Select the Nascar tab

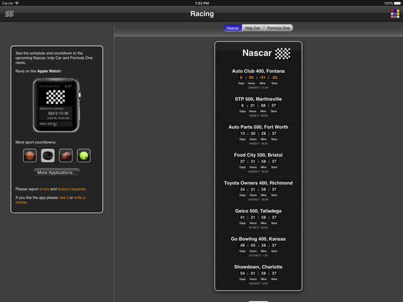(233, 28)
